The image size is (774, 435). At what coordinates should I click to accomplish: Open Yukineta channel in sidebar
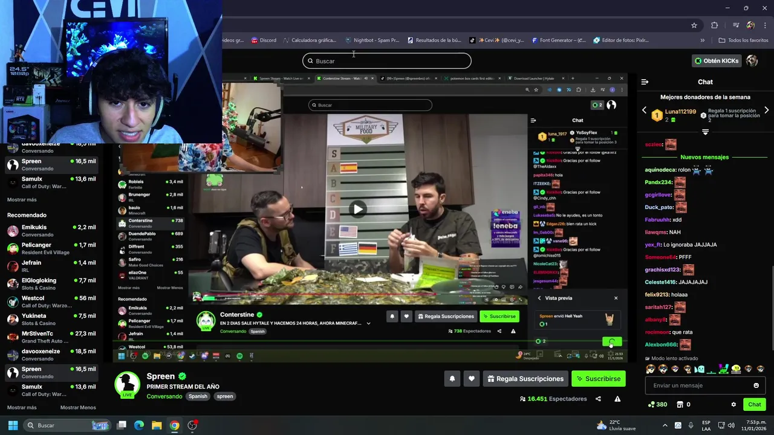pyautogui.click(x=51, y=319)
